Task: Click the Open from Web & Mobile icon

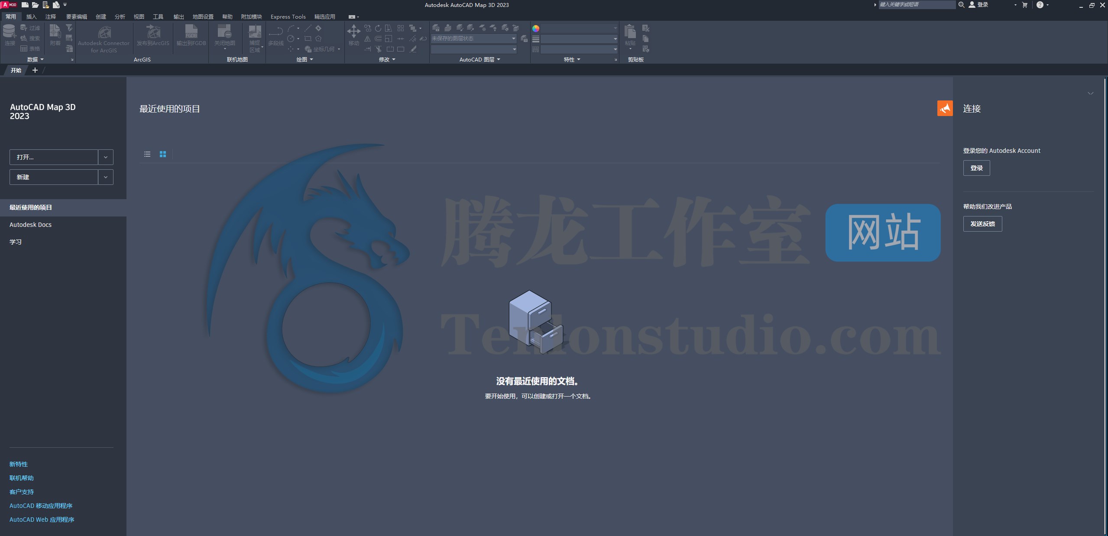Action: click(46, 5)
